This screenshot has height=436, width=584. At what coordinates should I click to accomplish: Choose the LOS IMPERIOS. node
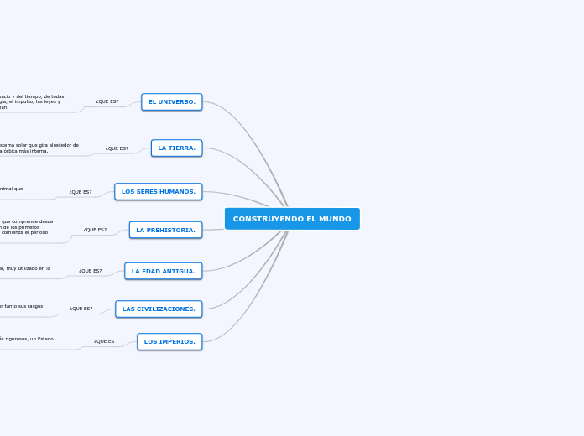(x=169, y=341)
